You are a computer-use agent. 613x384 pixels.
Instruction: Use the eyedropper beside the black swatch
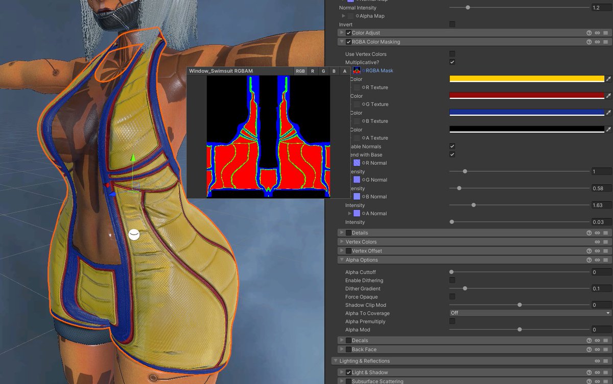click(x=608, y=130)
